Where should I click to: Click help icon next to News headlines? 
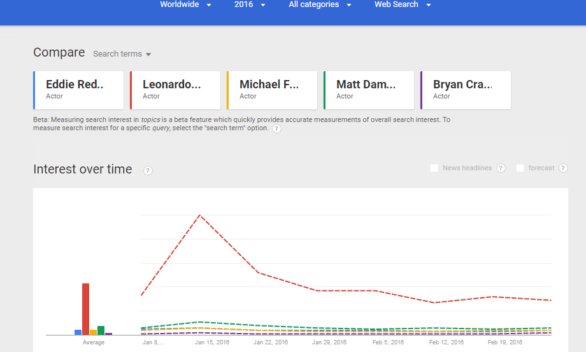coord(501,168)
